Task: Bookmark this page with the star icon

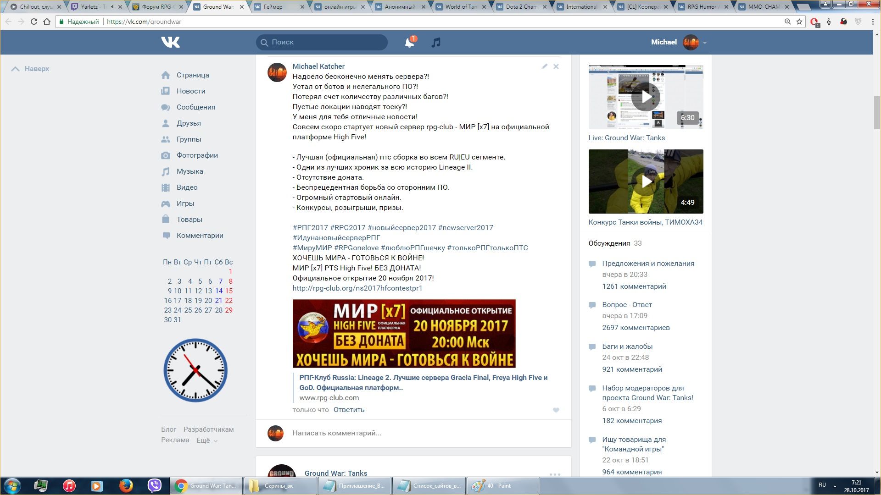Action: [799, 22]
